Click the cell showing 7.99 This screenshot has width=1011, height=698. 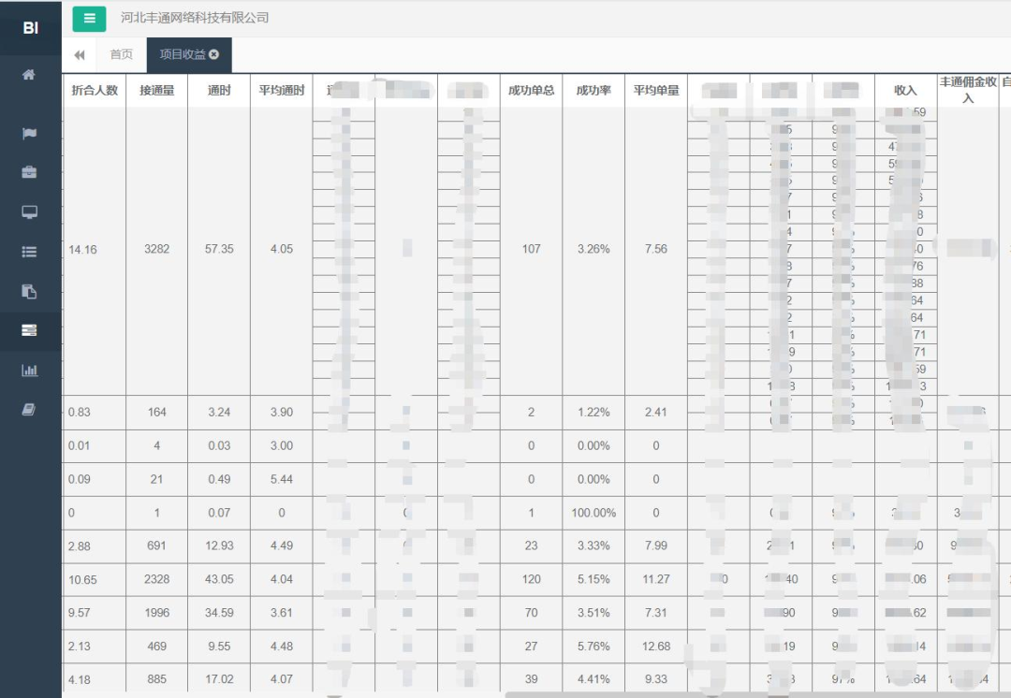point(656,546)
